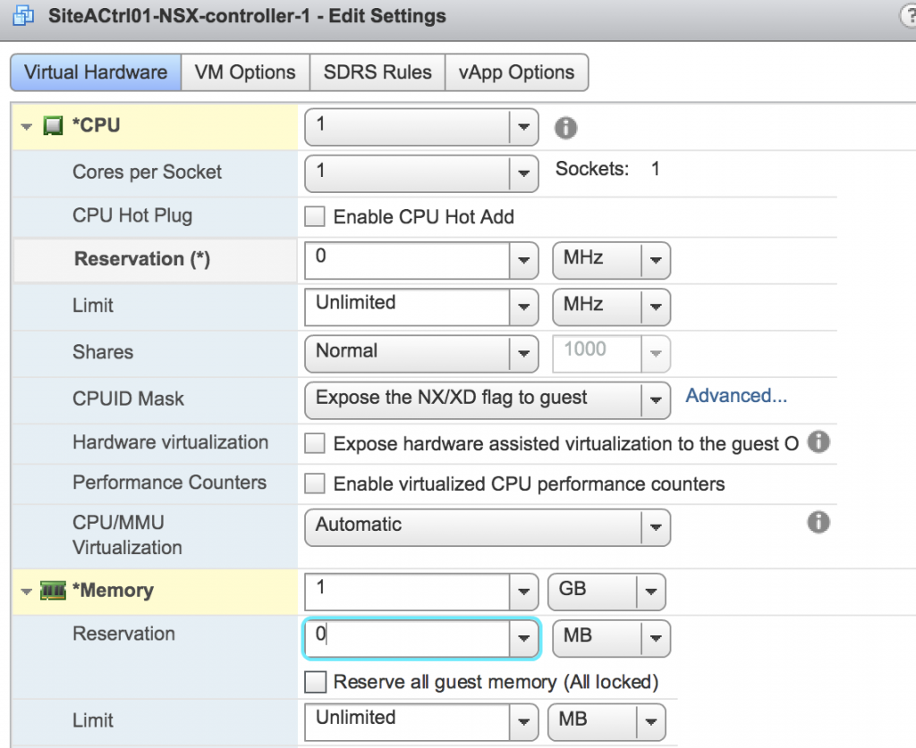This screenshot has height=748, width=916.
Task: Open CPU Reservation value dropdown arrow
Action: click(x=523, y=260)
